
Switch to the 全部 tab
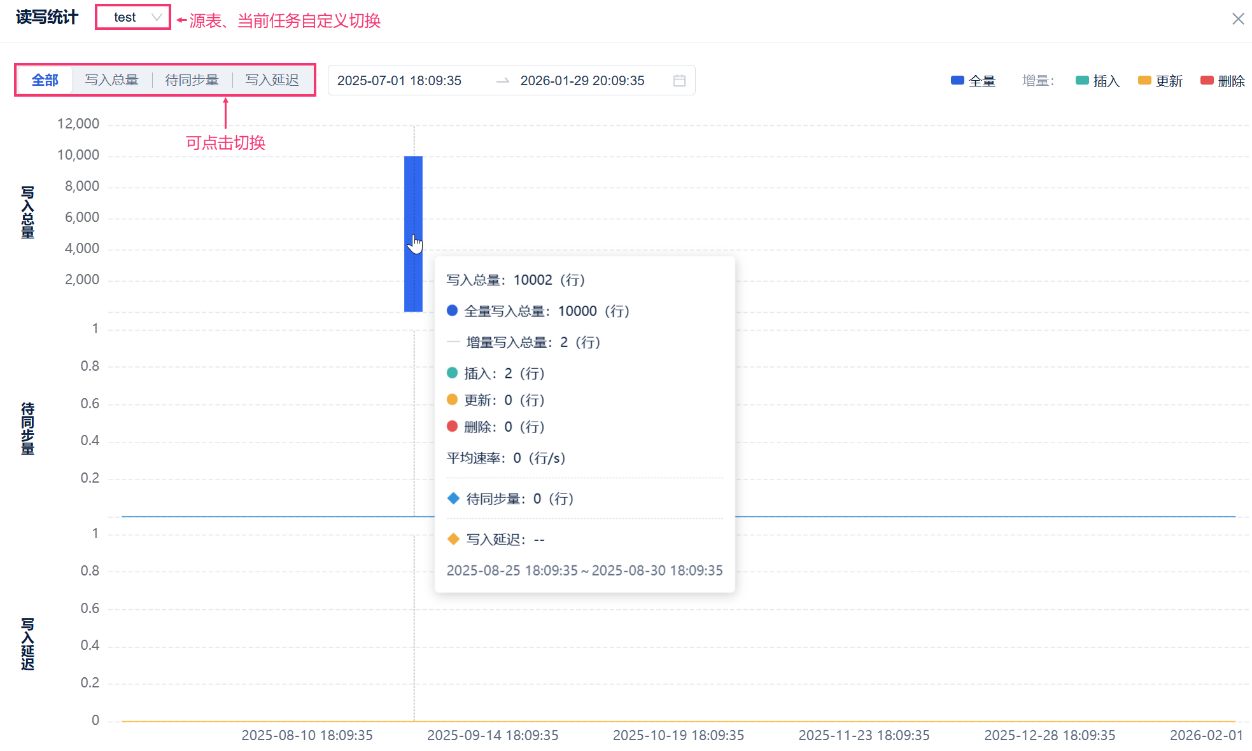(x=45, y=80)
